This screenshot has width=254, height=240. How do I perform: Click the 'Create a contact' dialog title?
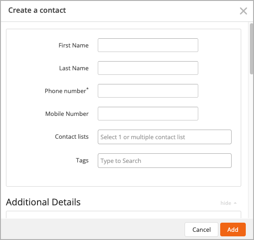[x=37, y=10]
